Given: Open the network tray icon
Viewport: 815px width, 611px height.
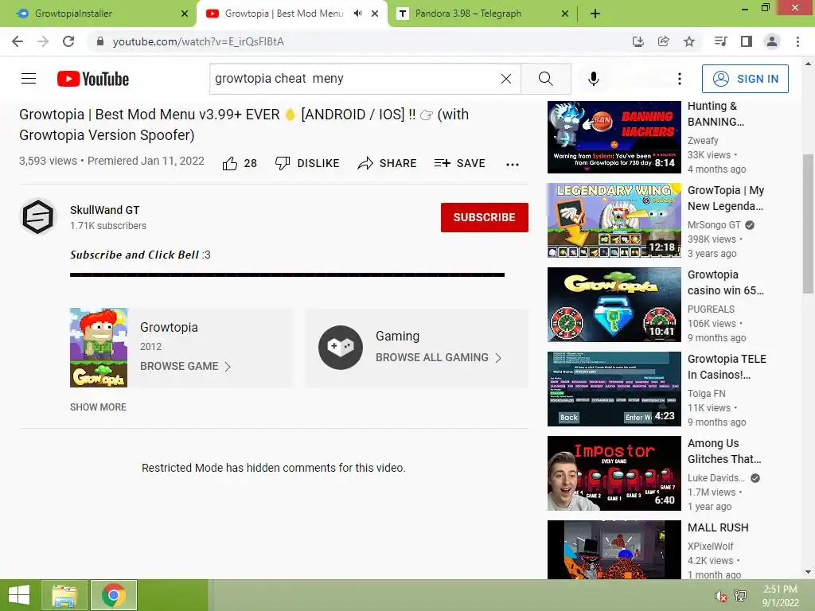Looking at the screenshot, I should coord(740,595).
